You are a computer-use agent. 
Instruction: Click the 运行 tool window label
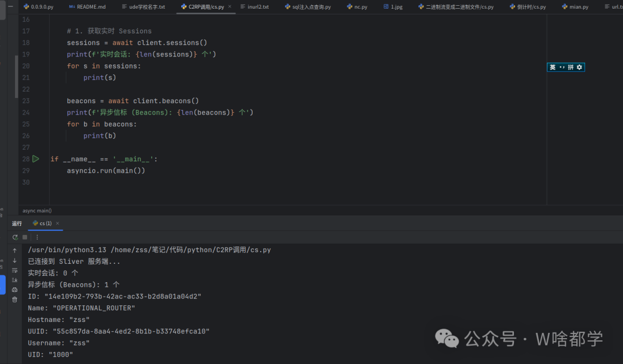17,223
